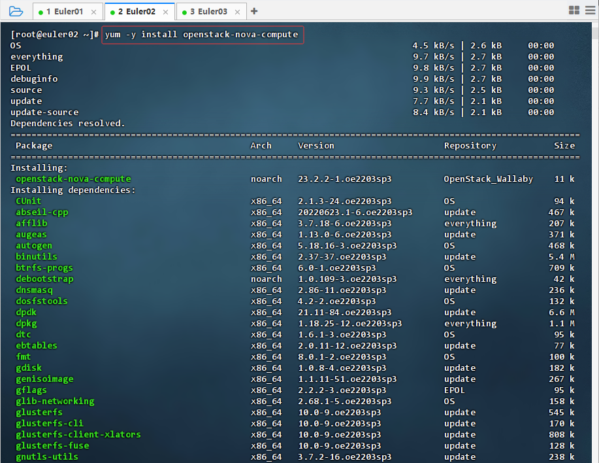Viewport: 599px width, 463px height.
Task: Click the OpenStack_Wallaby repository name
Action: (x=488, y=179)
